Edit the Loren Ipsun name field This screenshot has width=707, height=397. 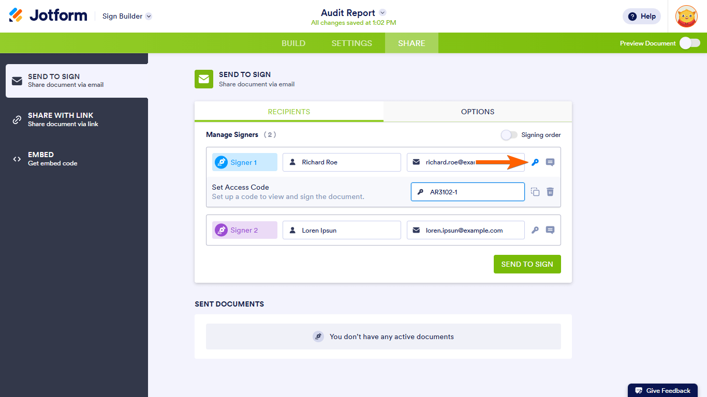[x=342, y=230]
